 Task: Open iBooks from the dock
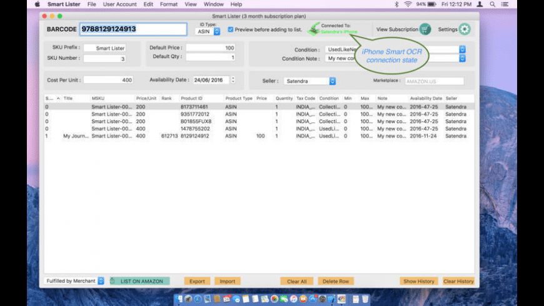tap(303, 299)
